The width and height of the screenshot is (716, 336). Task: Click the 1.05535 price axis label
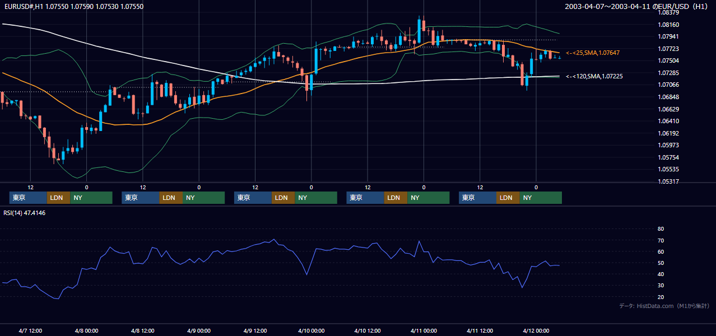coord(668,169)
